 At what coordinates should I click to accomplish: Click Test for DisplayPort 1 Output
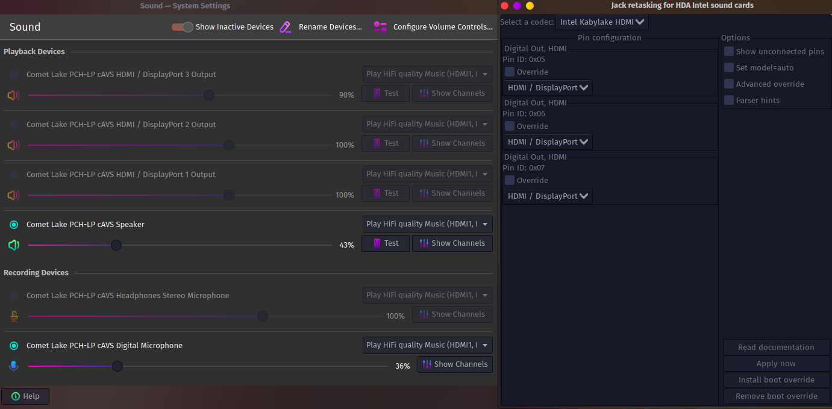point(386,193)
